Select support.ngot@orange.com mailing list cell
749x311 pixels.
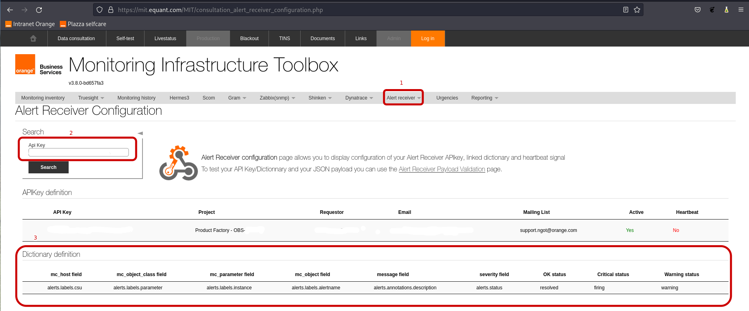click(549, 230)
